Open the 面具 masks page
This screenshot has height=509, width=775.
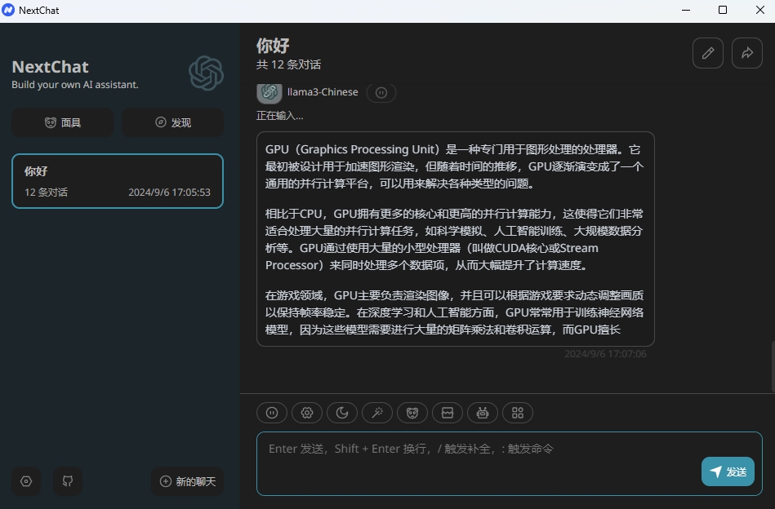(62, 122)
